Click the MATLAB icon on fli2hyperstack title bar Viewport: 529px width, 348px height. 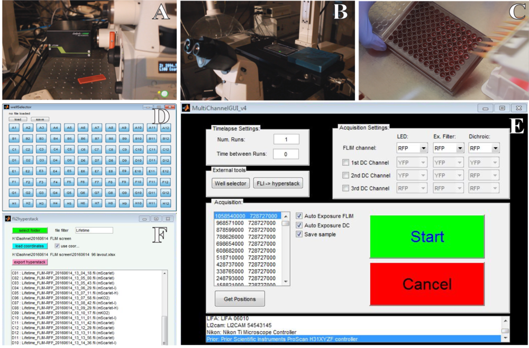pyautogui.click(x=7, y=218)
